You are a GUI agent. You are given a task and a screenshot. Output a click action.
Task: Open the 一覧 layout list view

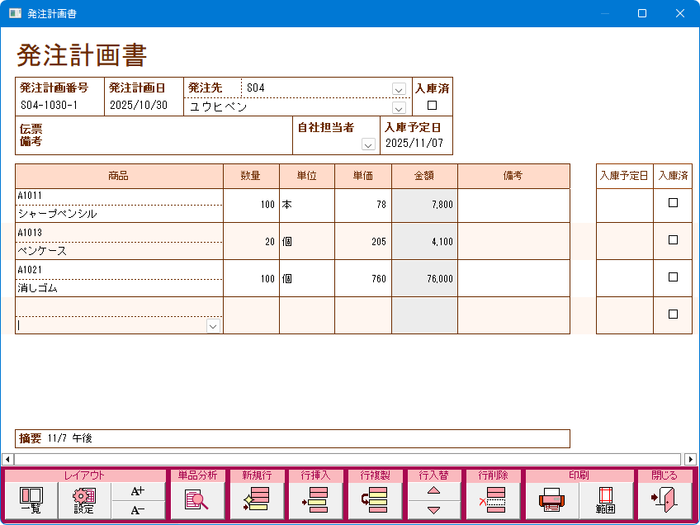31,500
